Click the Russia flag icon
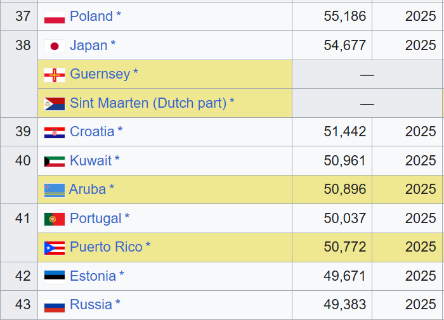This screenshot has width=444, height=320. [55, 305]
